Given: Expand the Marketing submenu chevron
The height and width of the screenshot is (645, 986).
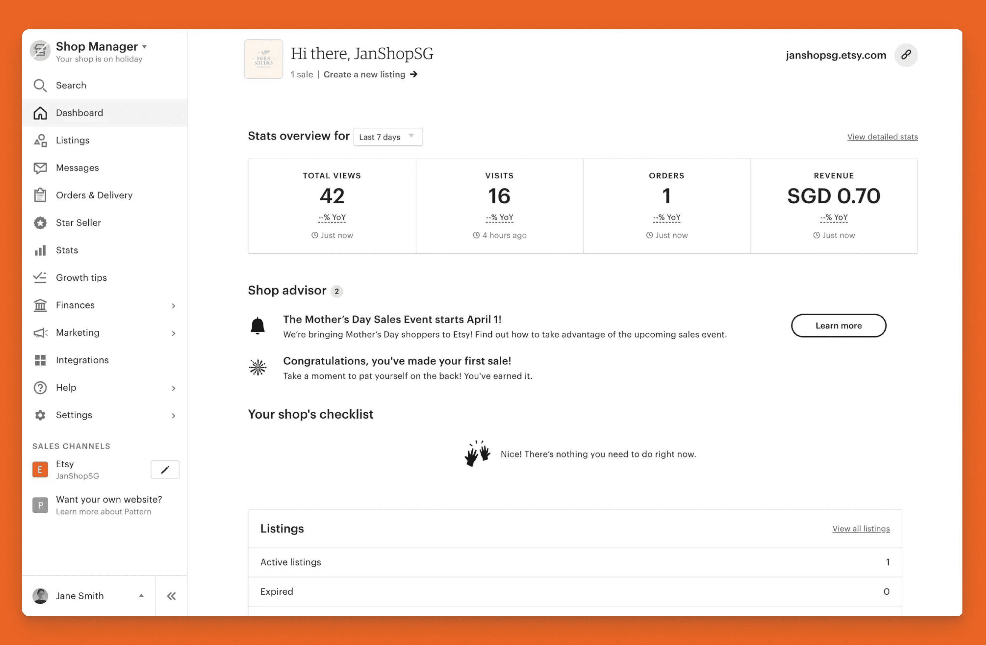Looking at the screenshot, I should tap(173, 333).
